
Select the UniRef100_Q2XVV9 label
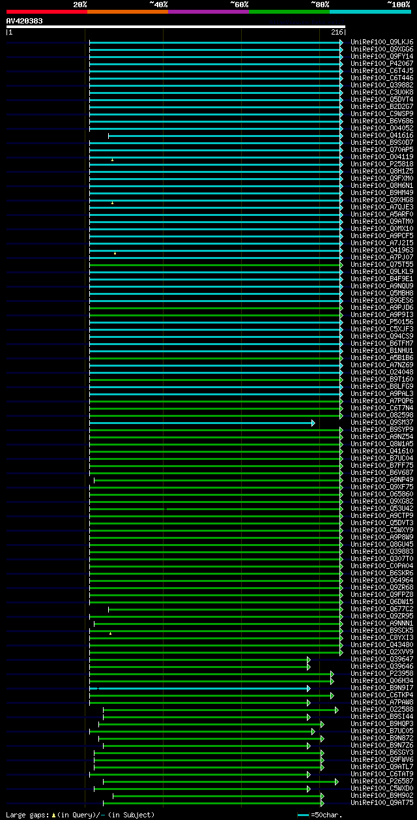point(382,652)
